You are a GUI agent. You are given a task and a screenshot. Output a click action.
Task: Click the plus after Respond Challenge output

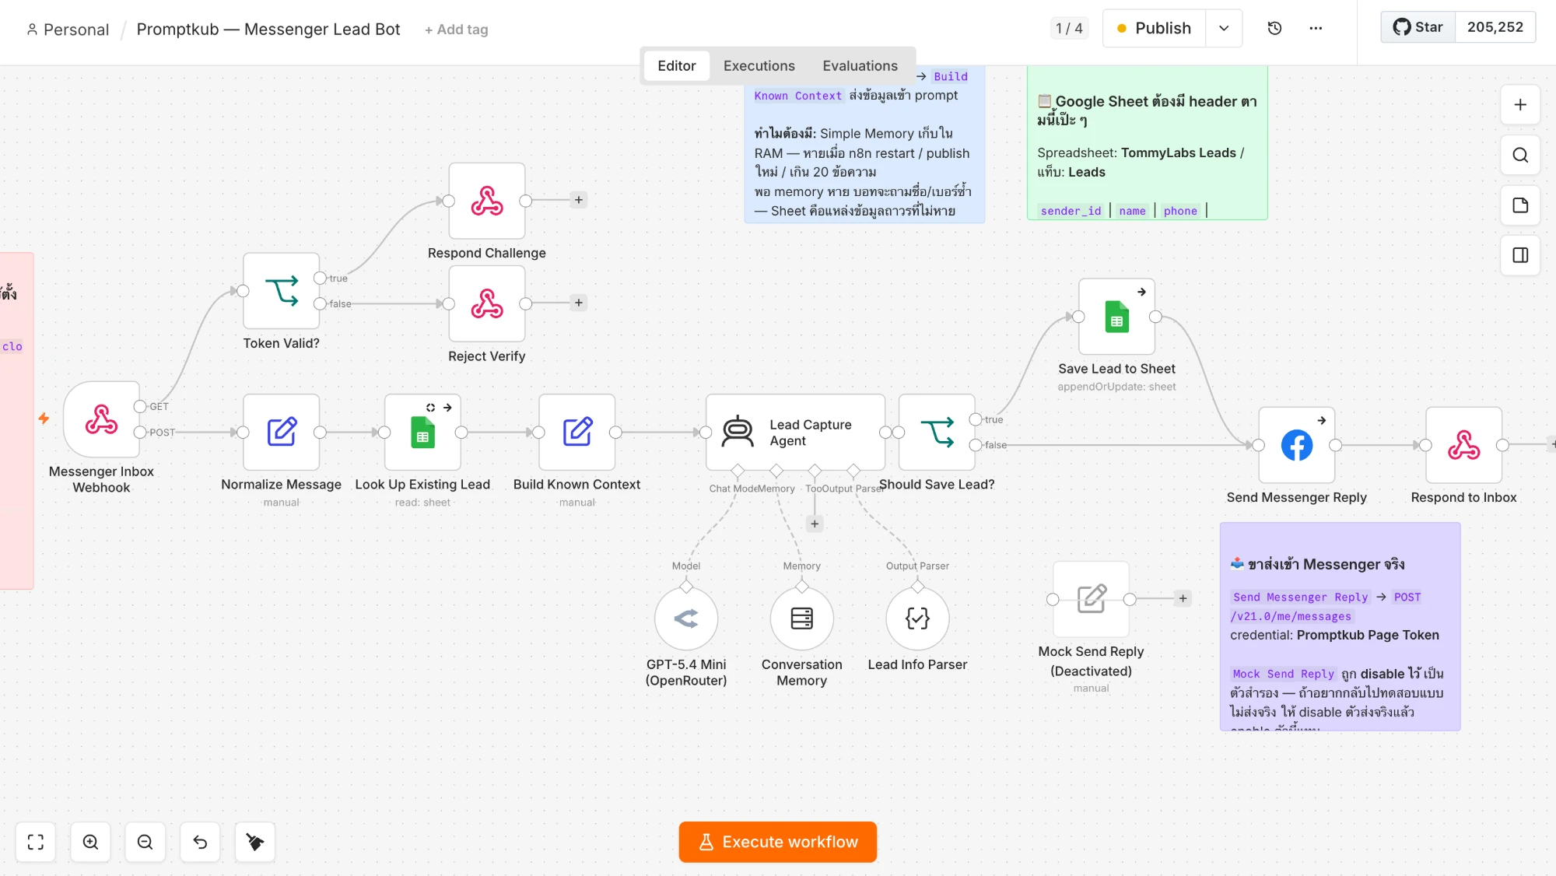[x=578, y=200]
